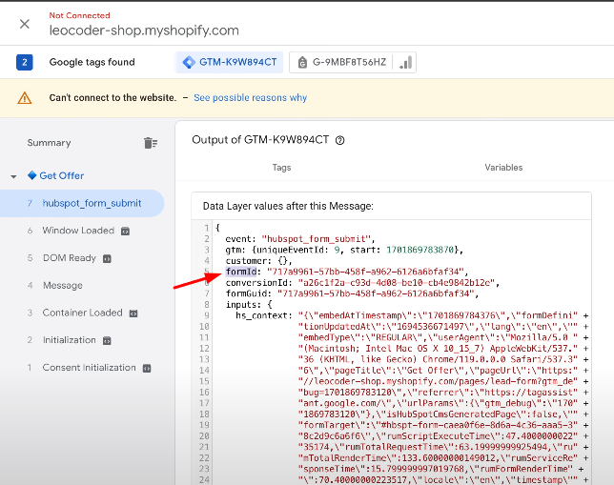The height and width of the screenshot is (485, 614).
Task: Click the API icon beside DOM Ready
Action: coord(107,259)
